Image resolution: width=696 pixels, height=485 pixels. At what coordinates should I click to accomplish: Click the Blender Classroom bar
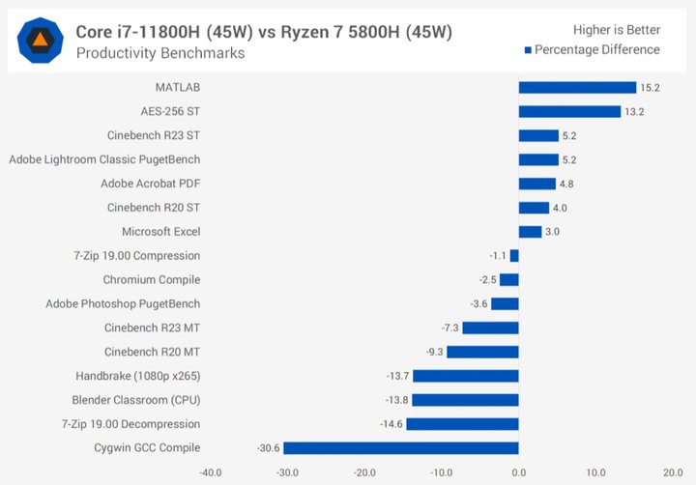(466, 400)
